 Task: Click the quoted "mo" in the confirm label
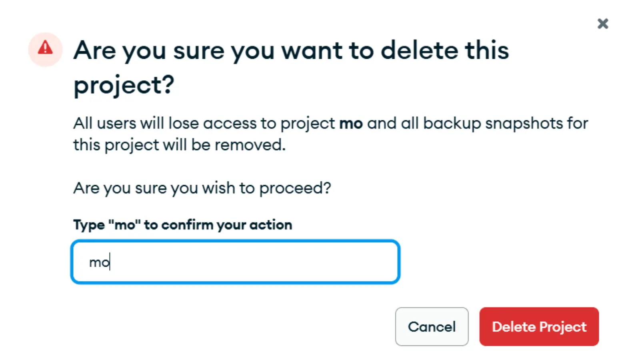click(124, 225)
